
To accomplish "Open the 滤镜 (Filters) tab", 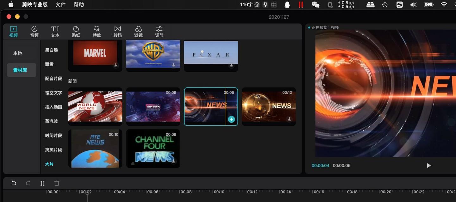I will click(x=138, y=32).
